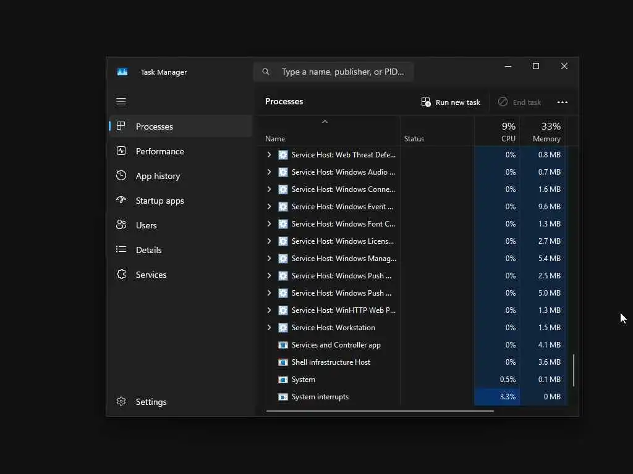Click the Processes sidebar icon

point(121,126)
